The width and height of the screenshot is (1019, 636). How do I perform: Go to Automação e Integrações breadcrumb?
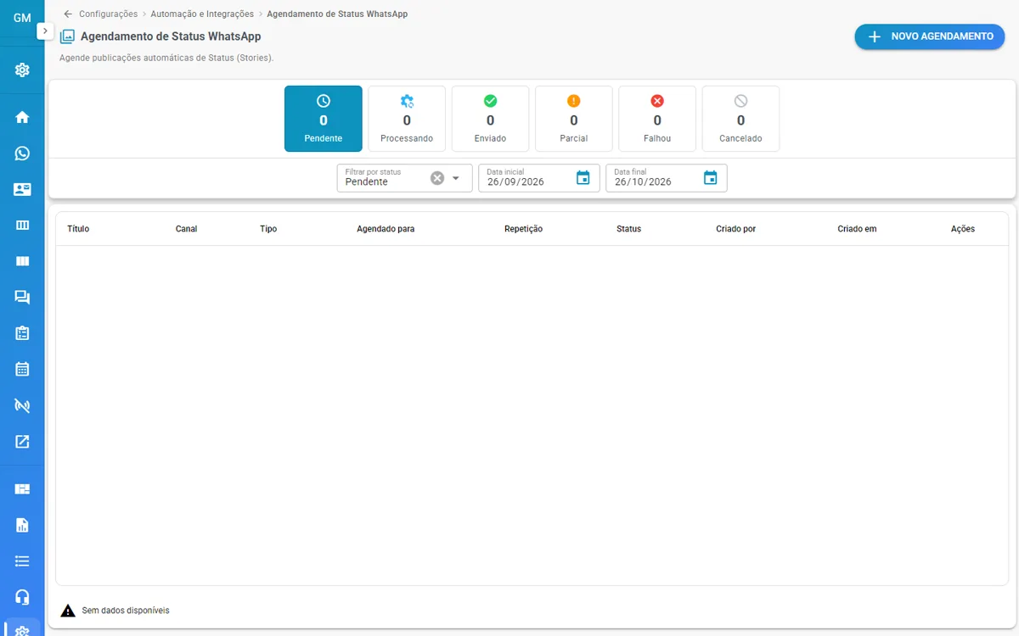coord(202,14)
